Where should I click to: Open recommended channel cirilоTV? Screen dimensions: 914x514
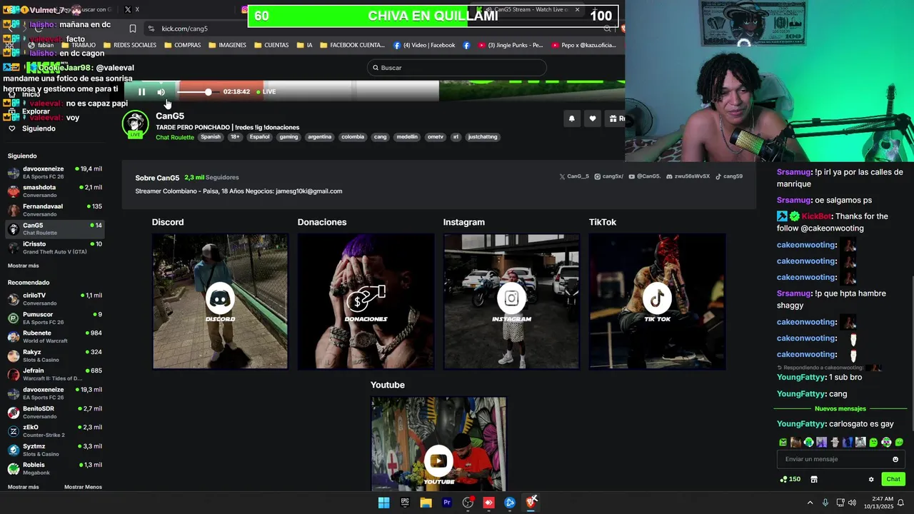tap(55, 298)
